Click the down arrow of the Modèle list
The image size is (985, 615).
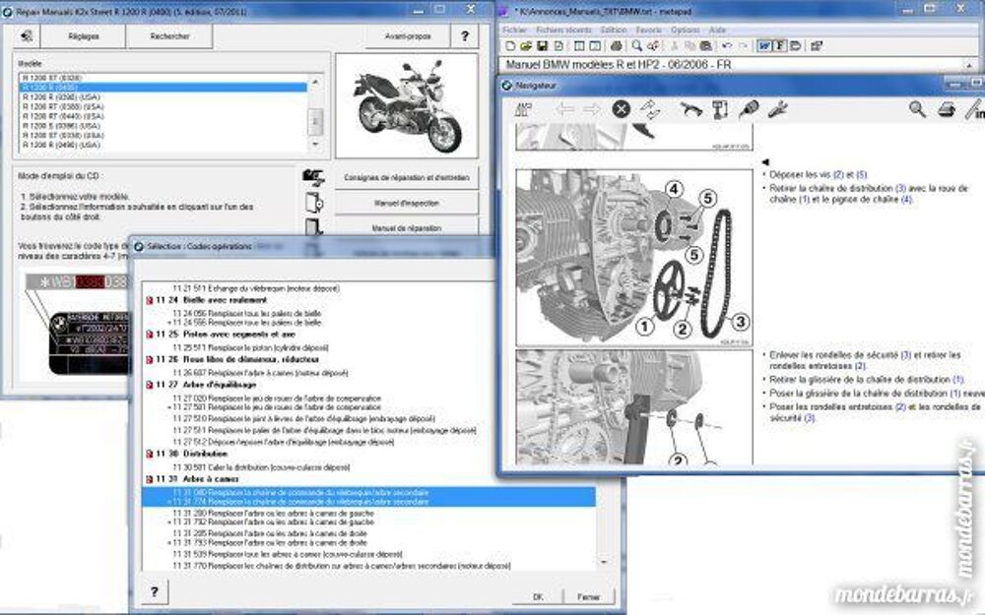pos(315,145)
